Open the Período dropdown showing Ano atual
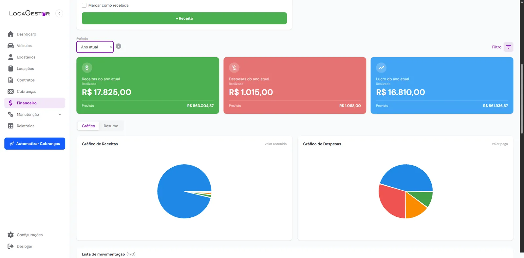 [95, 47]
